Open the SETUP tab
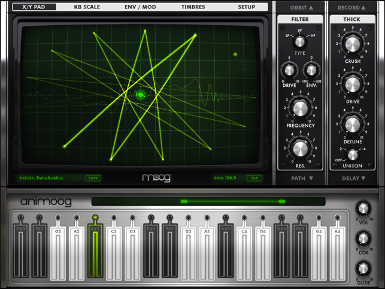Screen dimensions: 385x289 [x=247, y=7]
